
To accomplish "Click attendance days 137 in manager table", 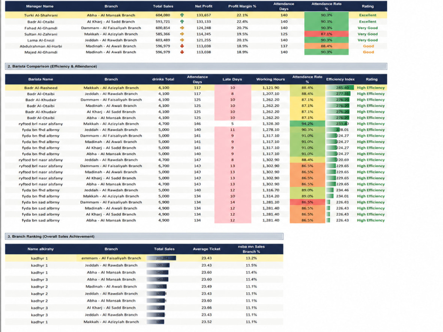I will pyautogui.click(x=284, y=46).
